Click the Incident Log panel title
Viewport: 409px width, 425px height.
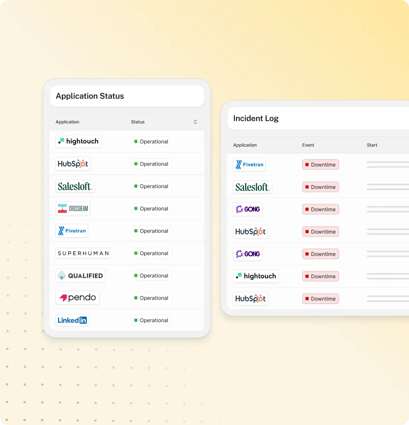[x=256, y=118]
